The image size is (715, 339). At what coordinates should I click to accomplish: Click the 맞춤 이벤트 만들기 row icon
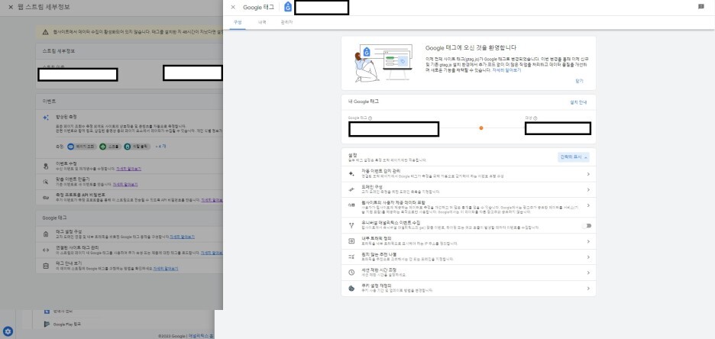[x=46, y=182]
